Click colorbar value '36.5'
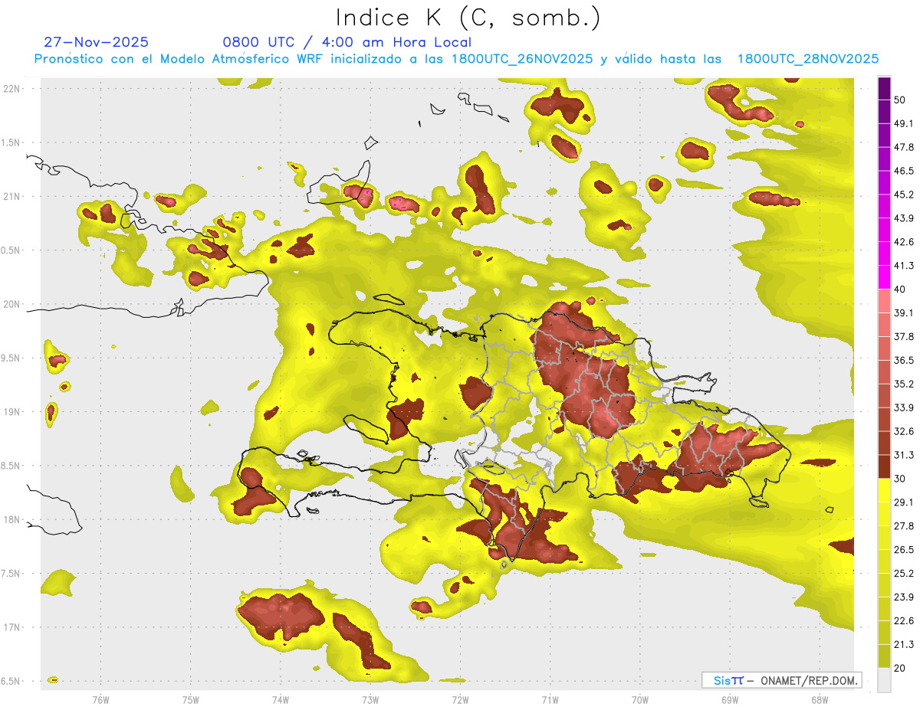920x710 pixels. 904,360
